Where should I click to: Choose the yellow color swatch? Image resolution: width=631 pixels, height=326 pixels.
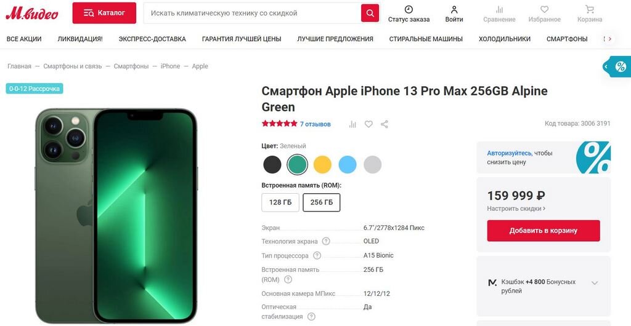(322, 165)
